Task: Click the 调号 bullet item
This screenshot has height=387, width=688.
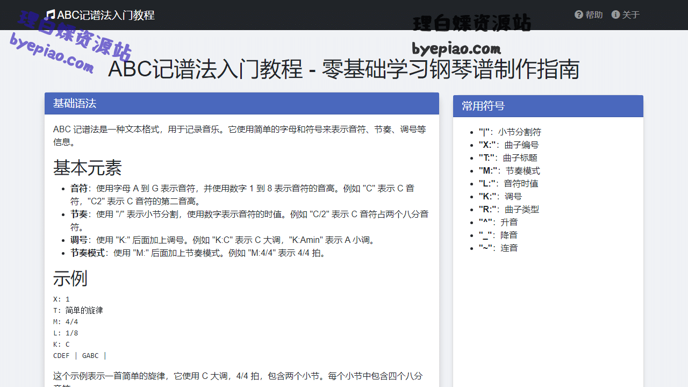Action: [226, 240]
